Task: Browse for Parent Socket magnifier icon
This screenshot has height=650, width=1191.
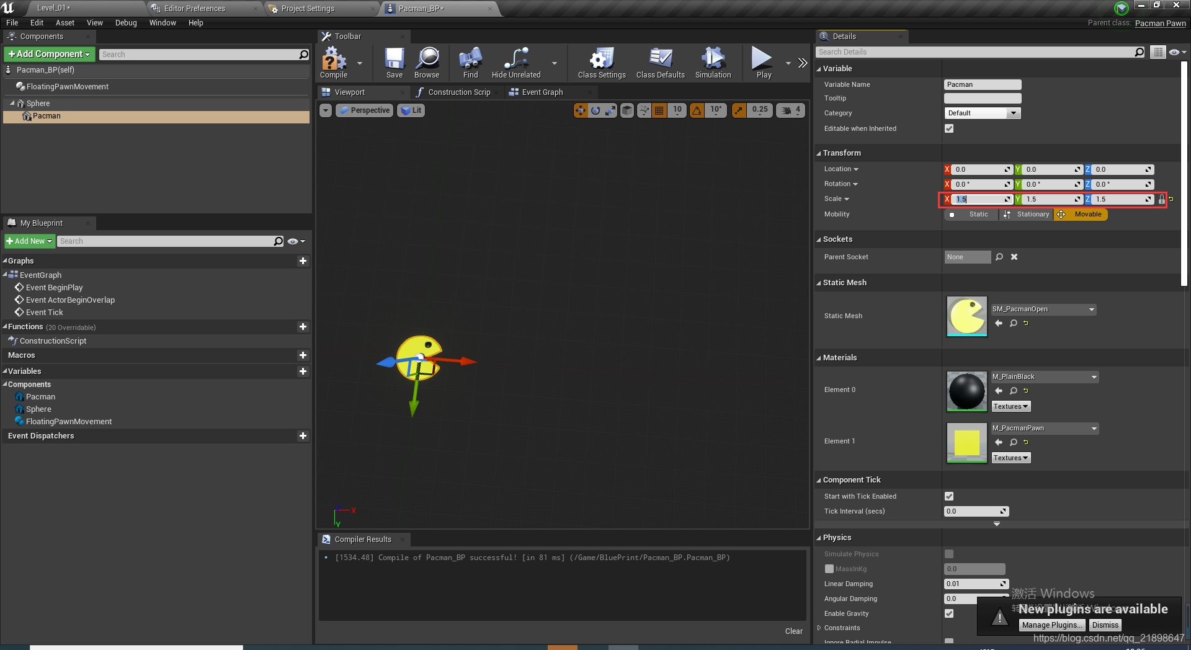Action: point(999,257)
